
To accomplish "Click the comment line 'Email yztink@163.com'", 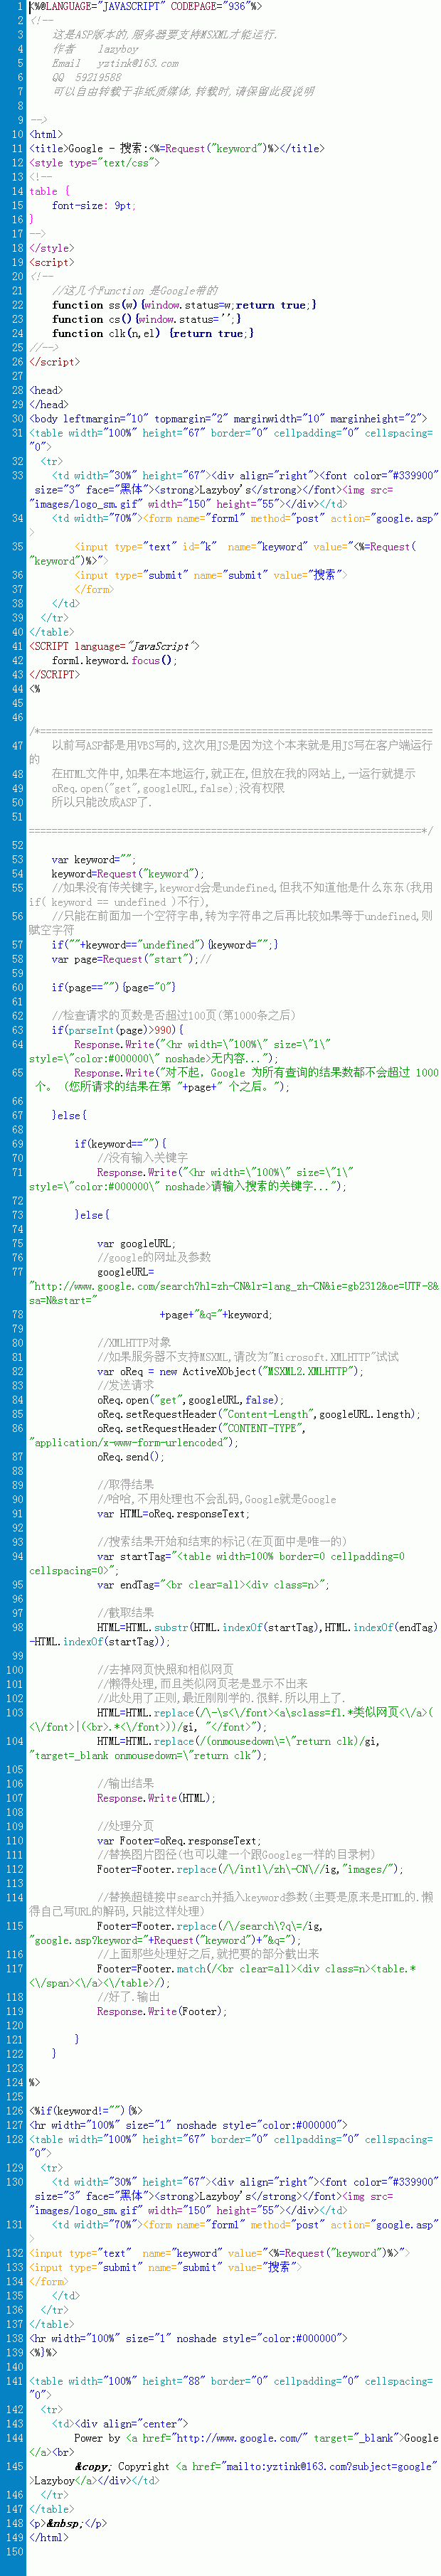I will click(x=116, y=63).
